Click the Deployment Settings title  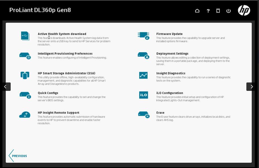(x=172, y=54)
